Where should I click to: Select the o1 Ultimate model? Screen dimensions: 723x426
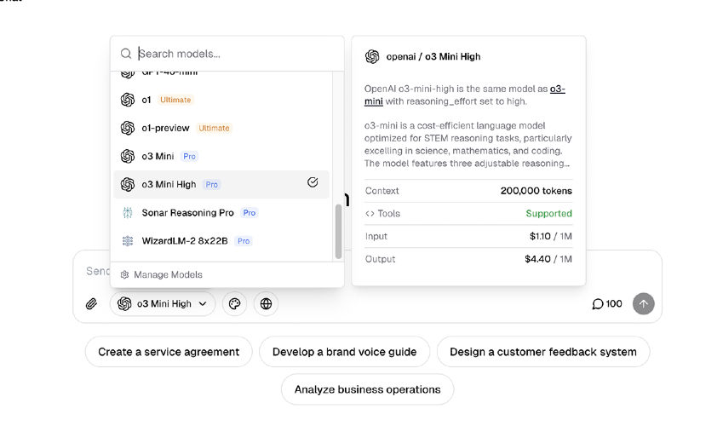tap(146, 100)
